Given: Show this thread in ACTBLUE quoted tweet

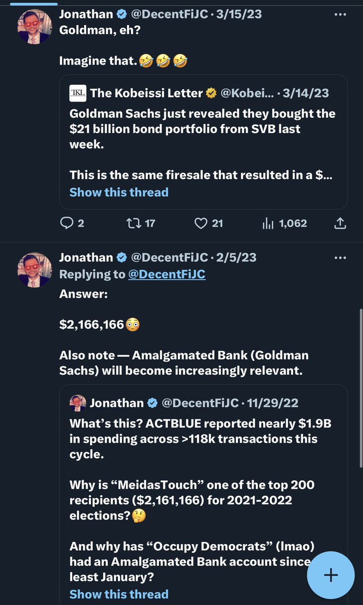Looking at the screenshot, I should tap(119, 594).
